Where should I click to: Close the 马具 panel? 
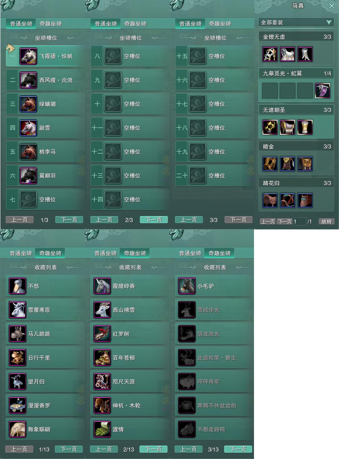(x=332, y=6)
